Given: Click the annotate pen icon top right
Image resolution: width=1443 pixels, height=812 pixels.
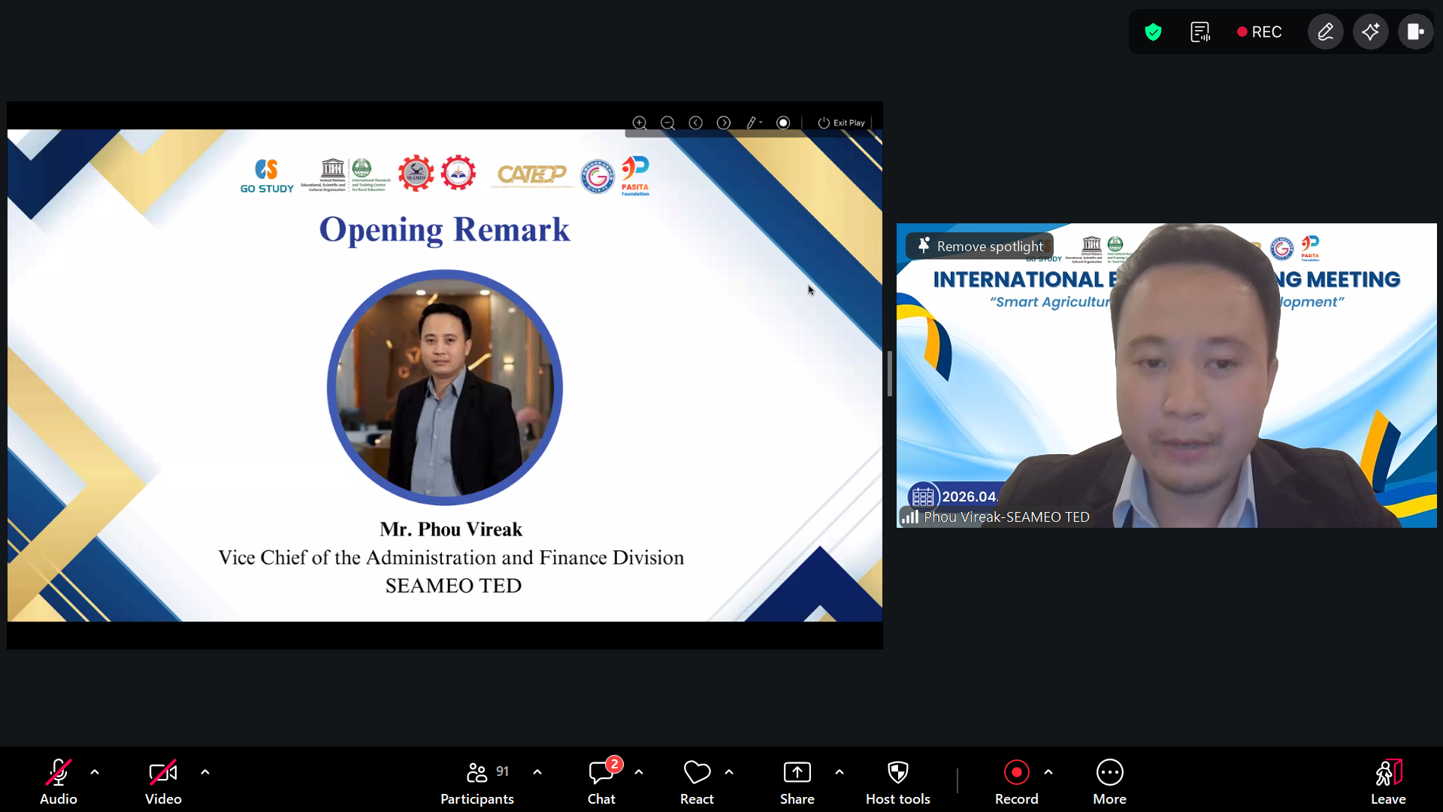Looking at the screenshot, I should 1325,32.
